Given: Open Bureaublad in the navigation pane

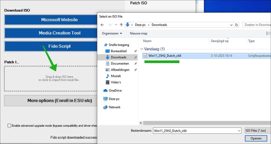Looking at the screenshot, I should pyautogui.click(x=118, y=51).
